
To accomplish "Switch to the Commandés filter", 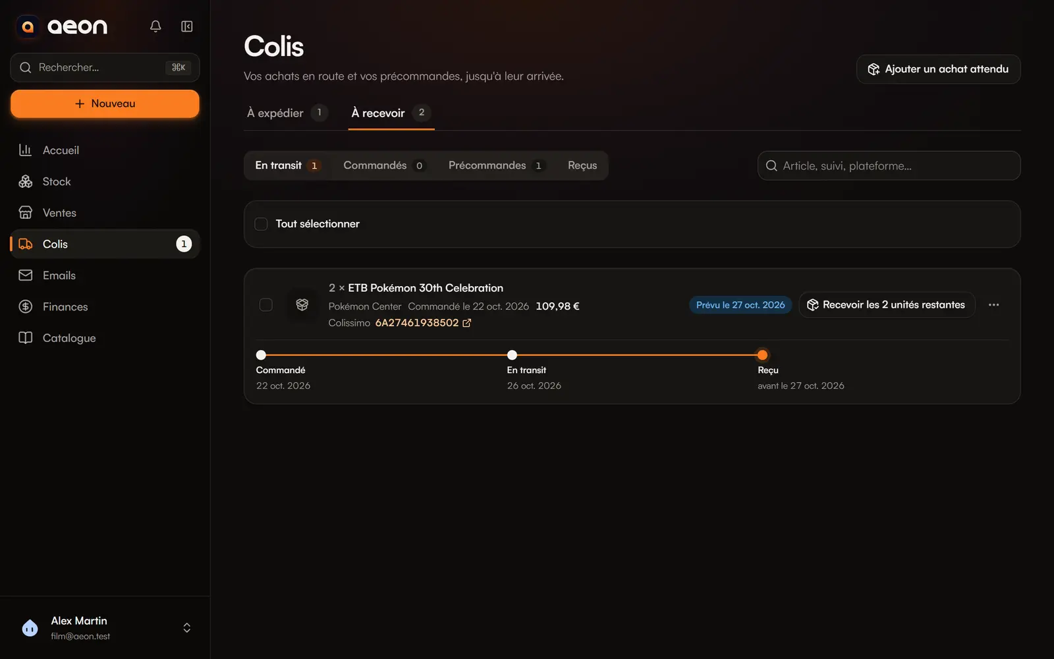I will tap(384, 165).
